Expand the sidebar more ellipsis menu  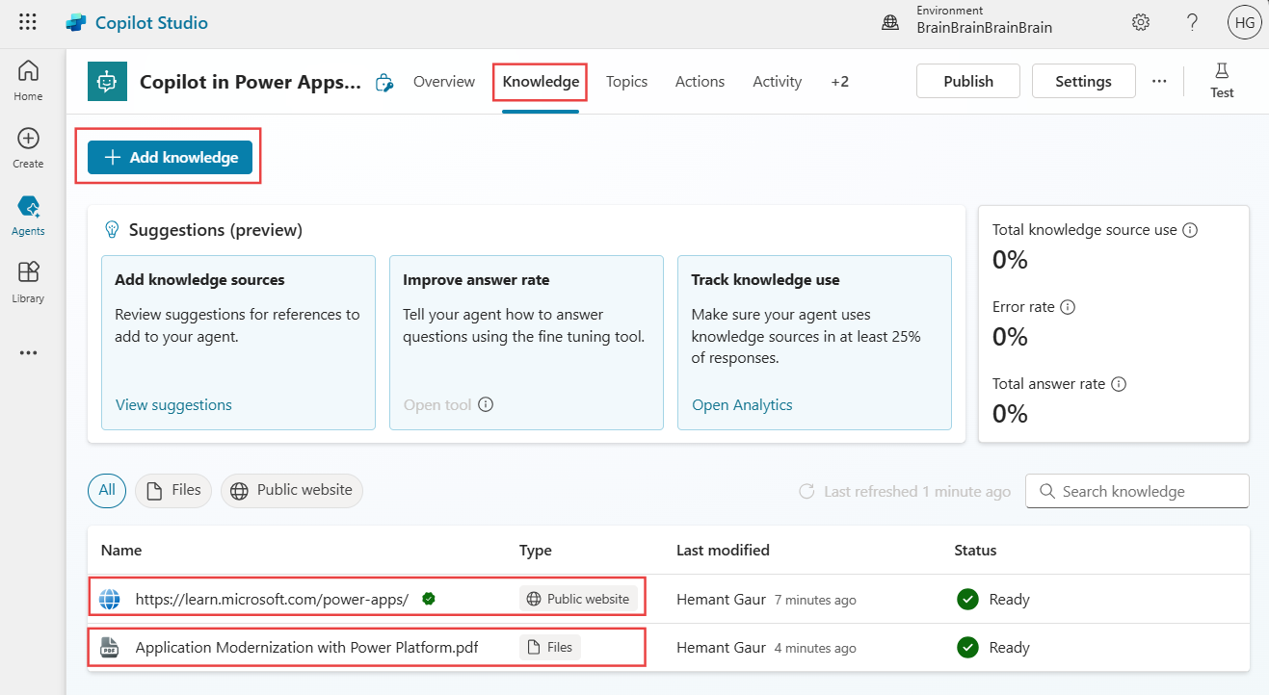point(28,352)
